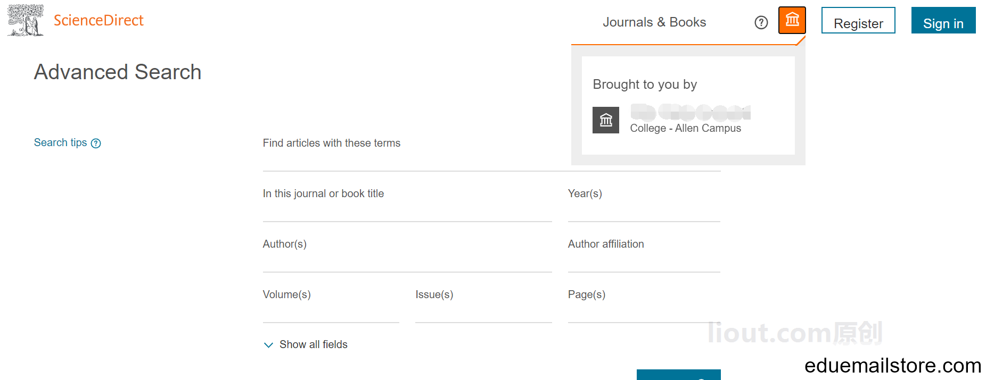Screen dimensions: 986x380
Task: Click the Search tips question icon
Action: [x=96, y=143]
